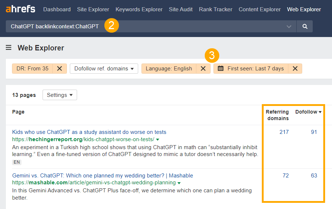
Task: Click the search magnifier icon
Action: click(305, 26)
